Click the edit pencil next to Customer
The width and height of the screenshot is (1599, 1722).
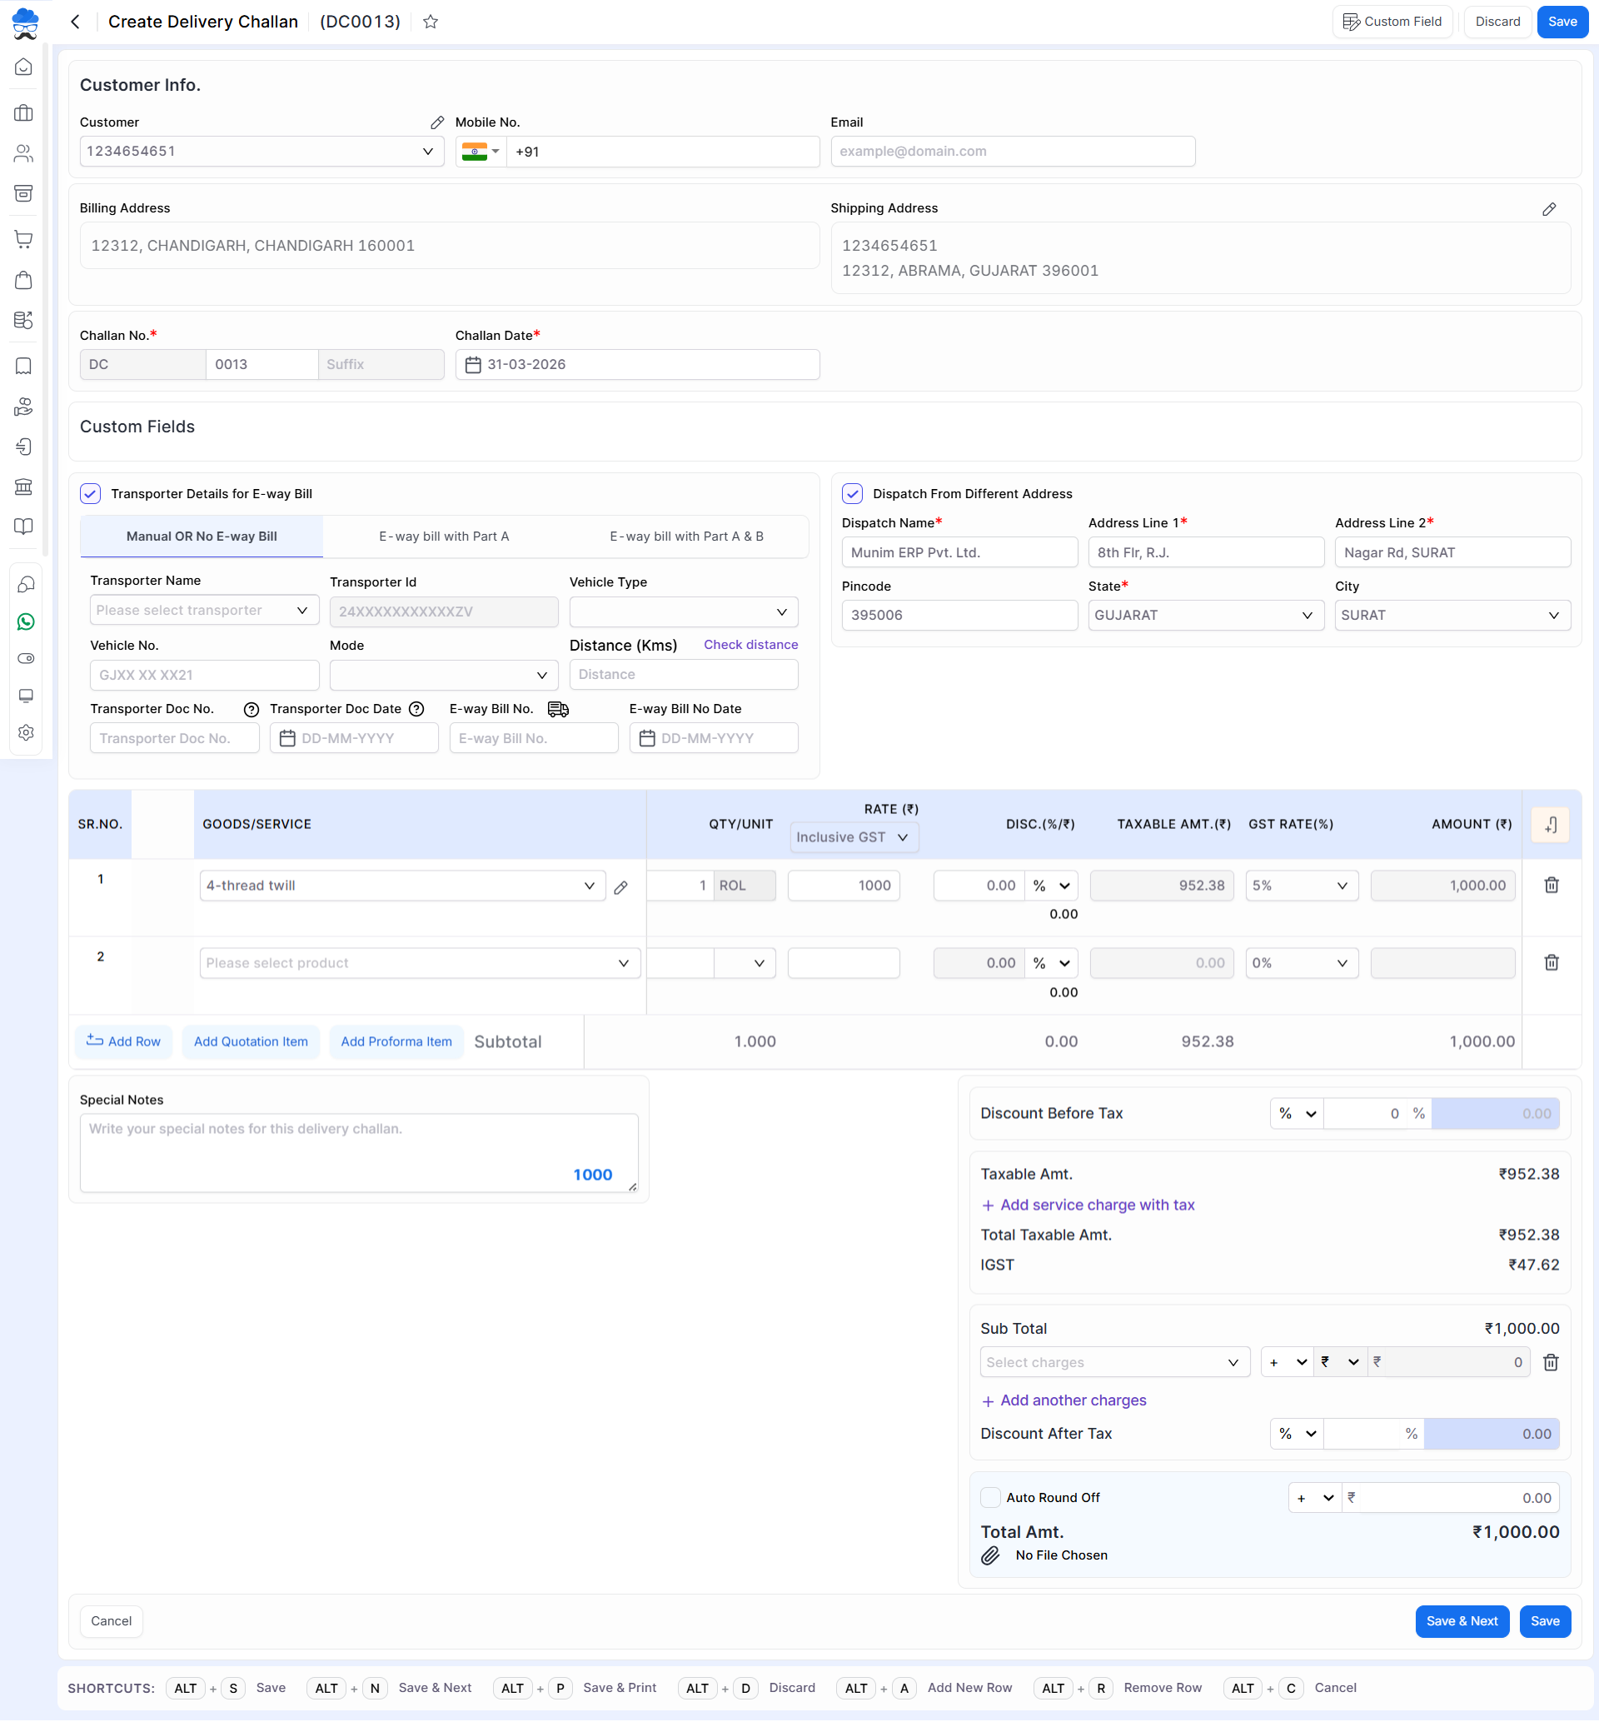coord(437,122)
